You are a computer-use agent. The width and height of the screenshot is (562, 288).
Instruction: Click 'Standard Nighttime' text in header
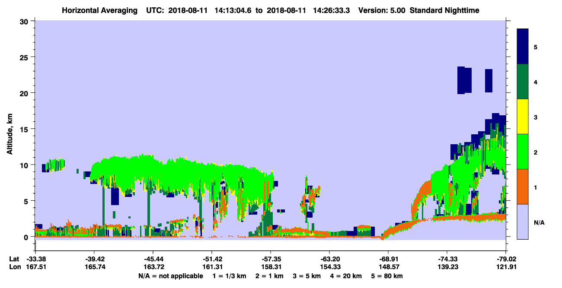coord(445,10)
